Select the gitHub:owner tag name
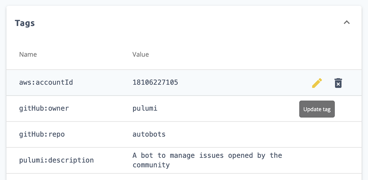 44,109
